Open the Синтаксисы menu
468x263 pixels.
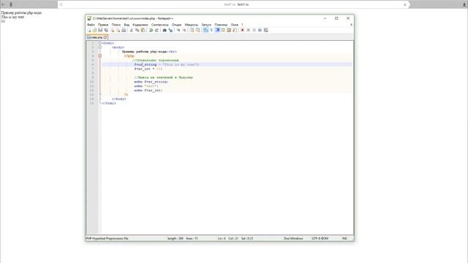point(160,25)
